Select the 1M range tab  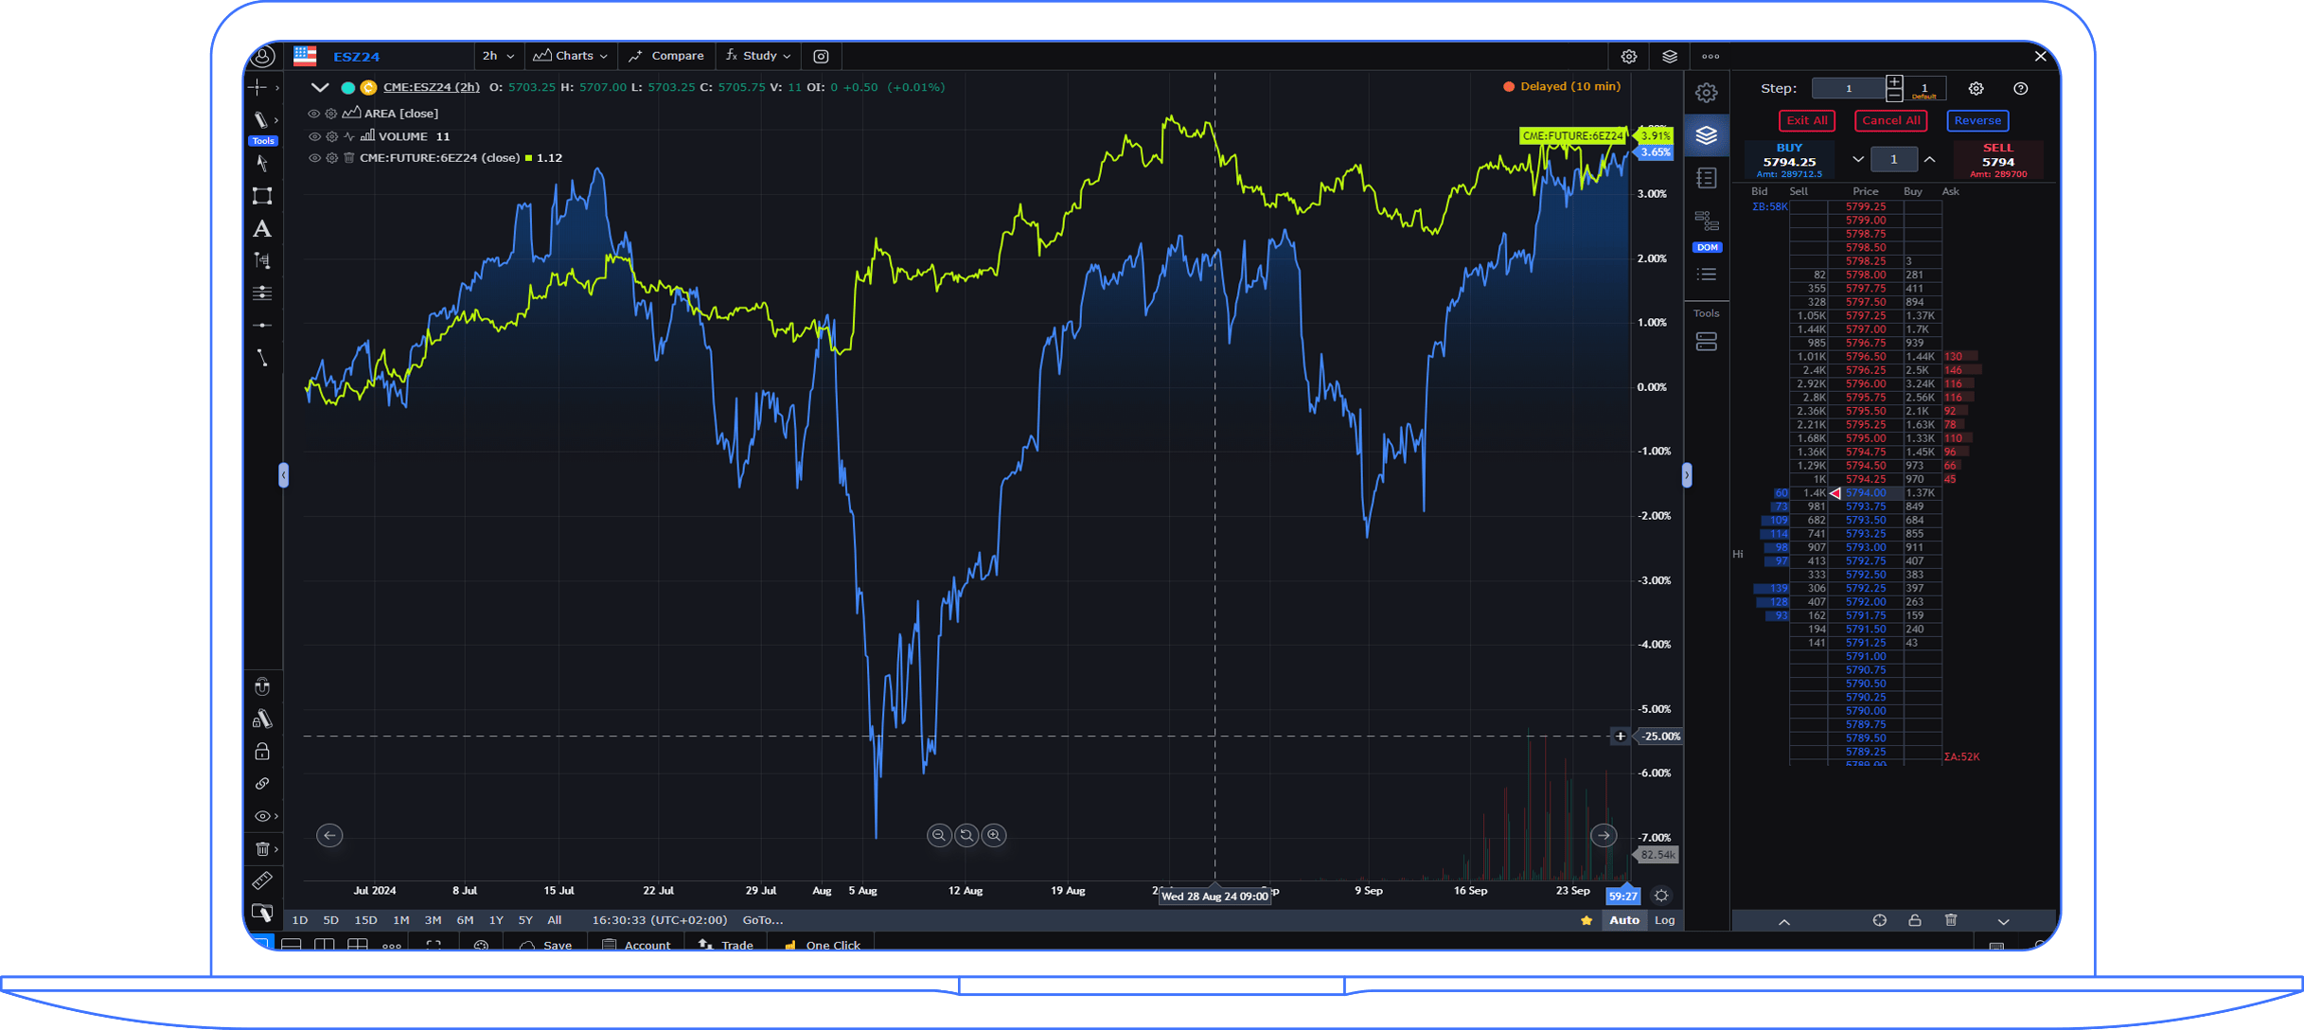pyautogui.click(x=401, y=920)
